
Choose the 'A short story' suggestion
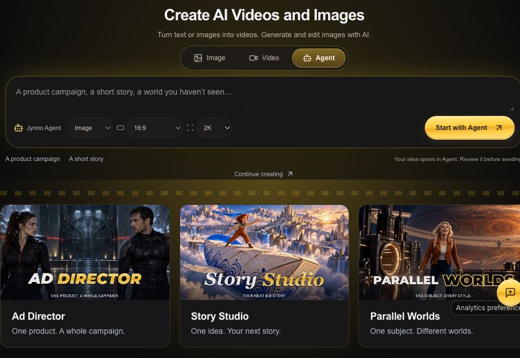86,159
